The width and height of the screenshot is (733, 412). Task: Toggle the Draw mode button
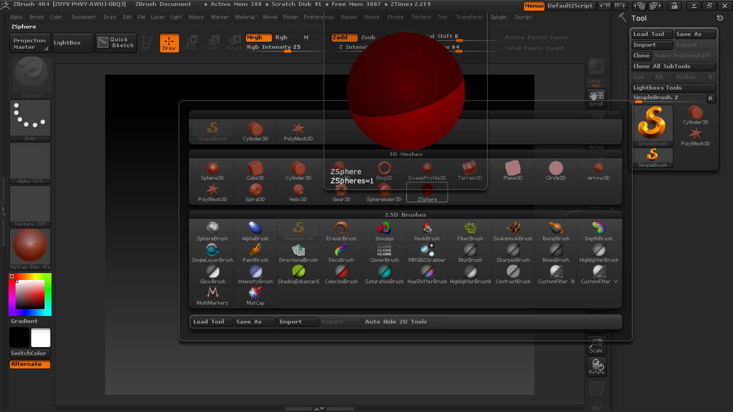click(169, 43)
